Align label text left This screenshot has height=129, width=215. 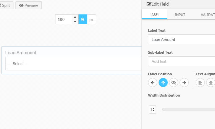[x=200, y=83]
